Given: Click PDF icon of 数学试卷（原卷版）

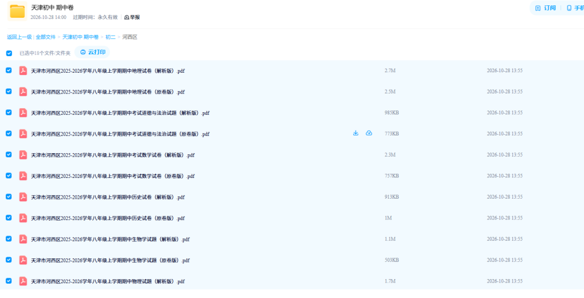Looking at the screenshot, I should pyautogui.click(x=23, y=176).
